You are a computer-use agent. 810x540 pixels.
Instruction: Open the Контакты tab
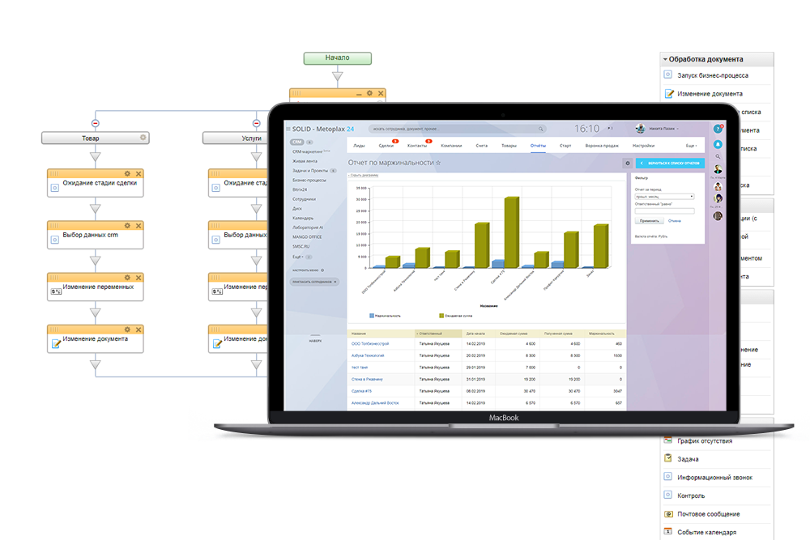(x=417, y=146)
